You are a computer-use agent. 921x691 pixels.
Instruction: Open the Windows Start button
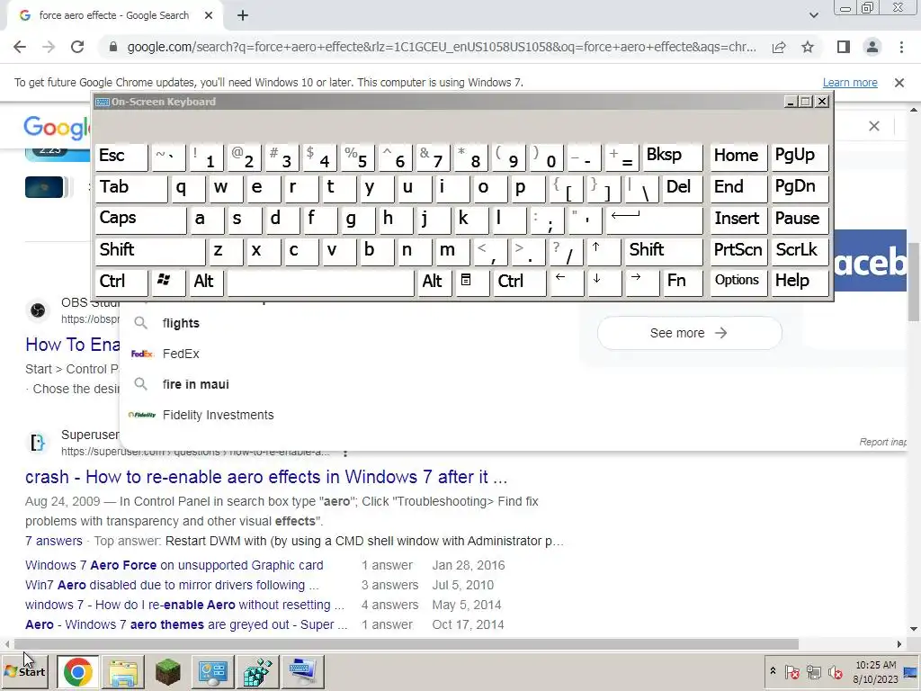[x=24, y=671]
